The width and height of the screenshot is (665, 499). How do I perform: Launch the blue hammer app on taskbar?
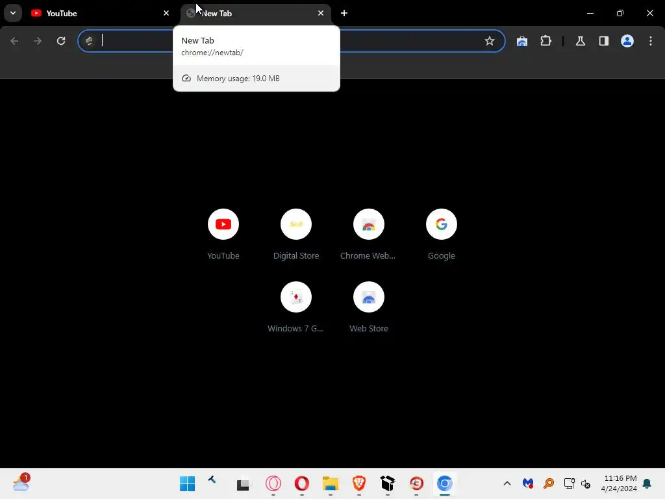tap(213, 481)
